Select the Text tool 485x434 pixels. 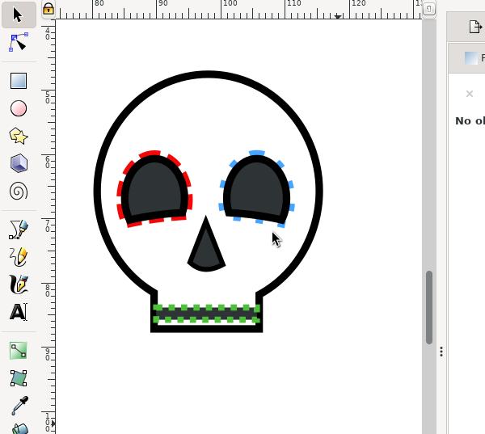[x=18, y=312]
